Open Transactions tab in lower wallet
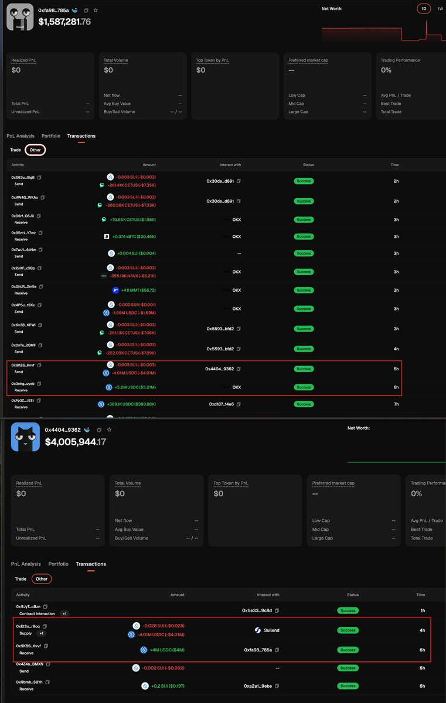 click(91, 564)
